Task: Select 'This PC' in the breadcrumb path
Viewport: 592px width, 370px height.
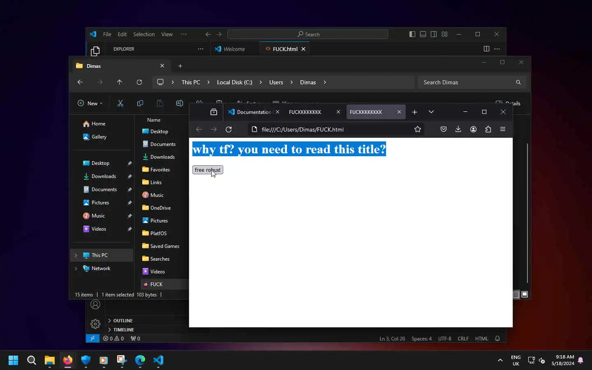Action: [191, 82]
